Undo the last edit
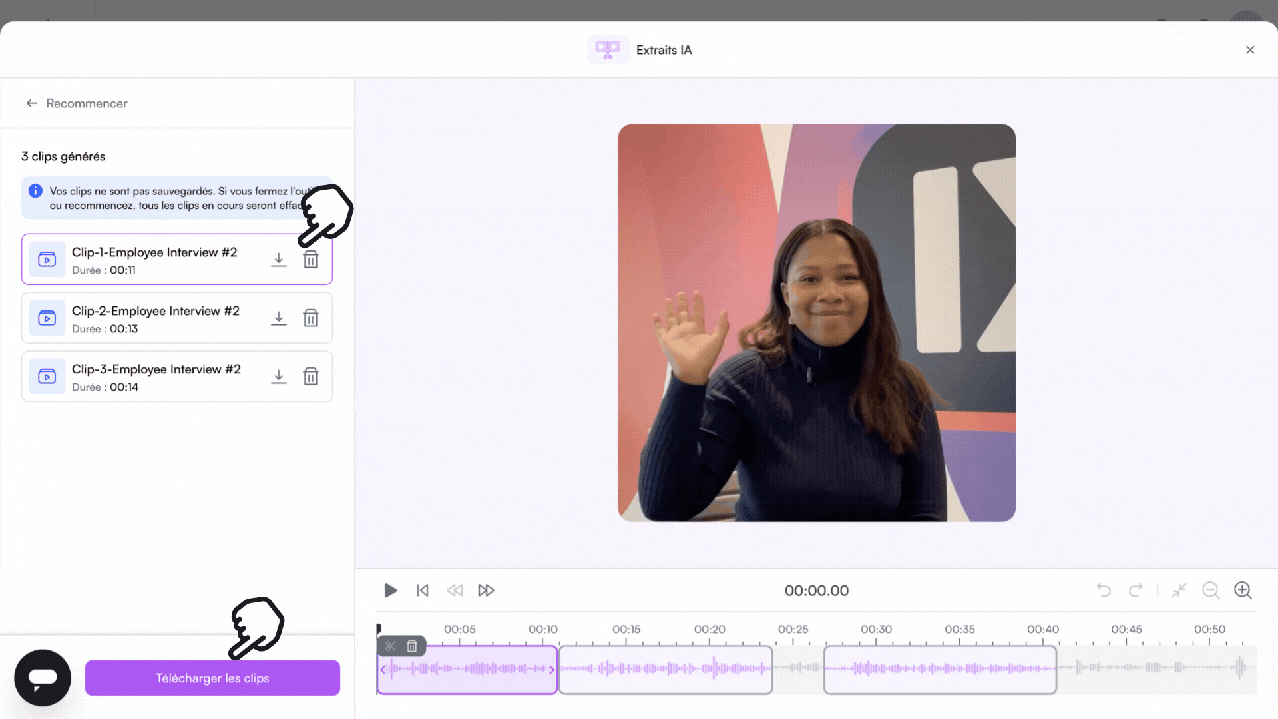 point(1104,591)
